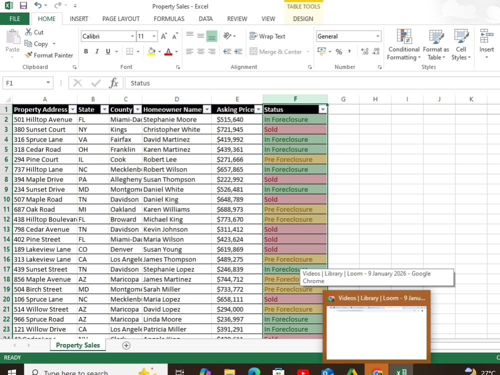Screen dimensions: 500x375
Task: Increase font size with the large A
Action: point(163,36)
